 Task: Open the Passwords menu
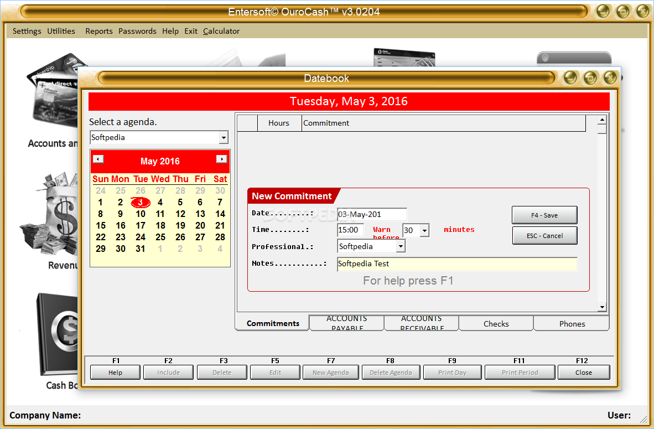click(137, 31)
